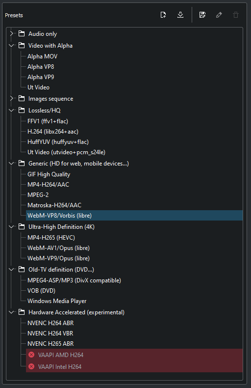Image resolution: width=251 pixels, height=388 pixels.
Task: Choose the MP4-H265 (HEVC) preset
Action: 134,238
